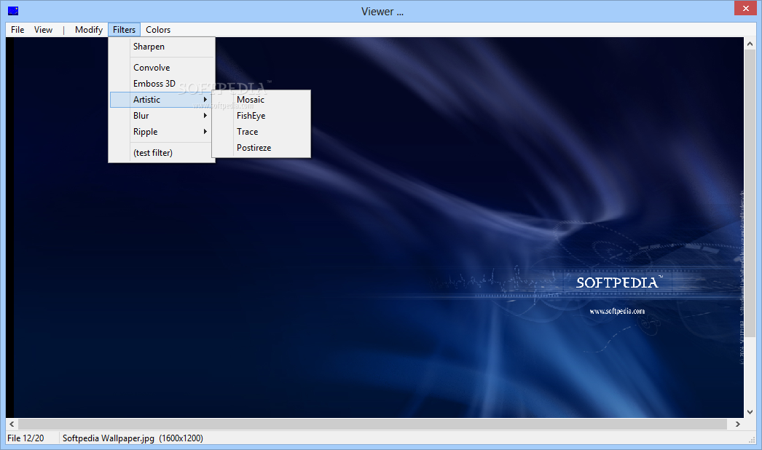Click the vertical scrollbar down arrow
Image resolution: width=762 pixels, height=450 pixels.
point(750,412)
